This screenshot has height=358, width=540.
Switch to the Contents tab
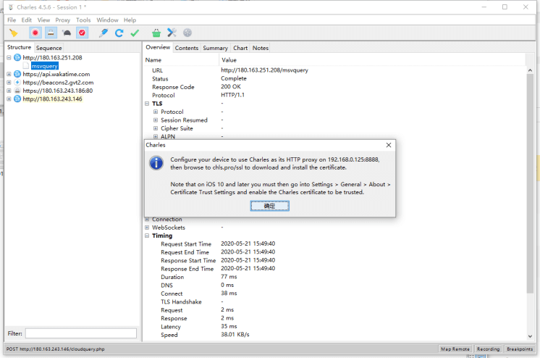pos(187,48)
